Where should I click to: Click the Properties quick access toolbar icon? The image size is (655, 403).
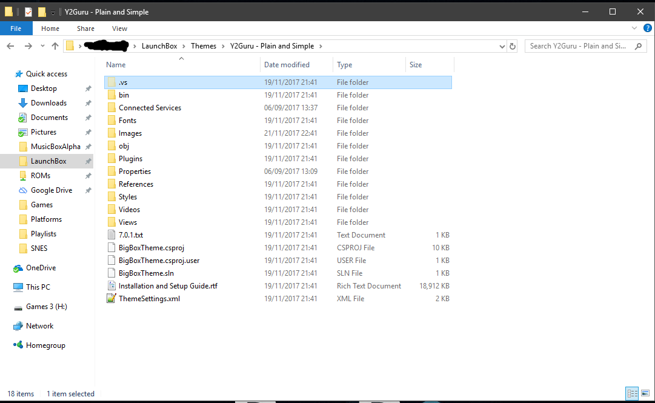pos(28,12)
